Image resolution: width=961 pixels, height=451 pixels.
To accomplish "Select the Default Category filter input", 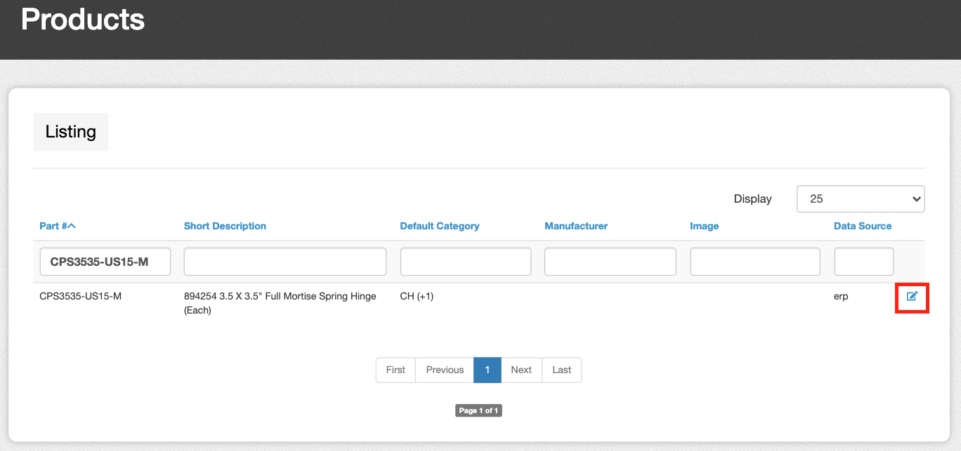I will tap(465, 262).
